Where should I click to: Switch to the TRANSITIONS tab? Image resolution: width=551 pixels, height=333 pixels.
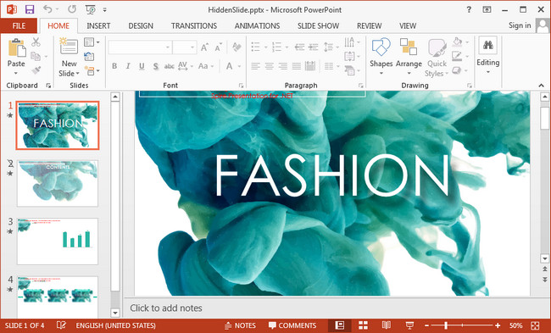[x=194, y=26]
